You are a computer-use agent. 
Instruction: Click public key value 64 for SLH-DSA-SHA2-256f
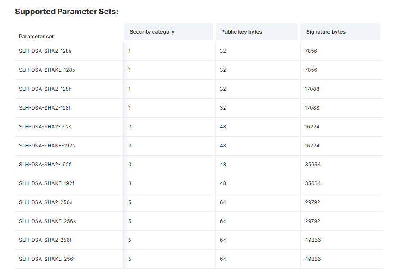[223, 240]
